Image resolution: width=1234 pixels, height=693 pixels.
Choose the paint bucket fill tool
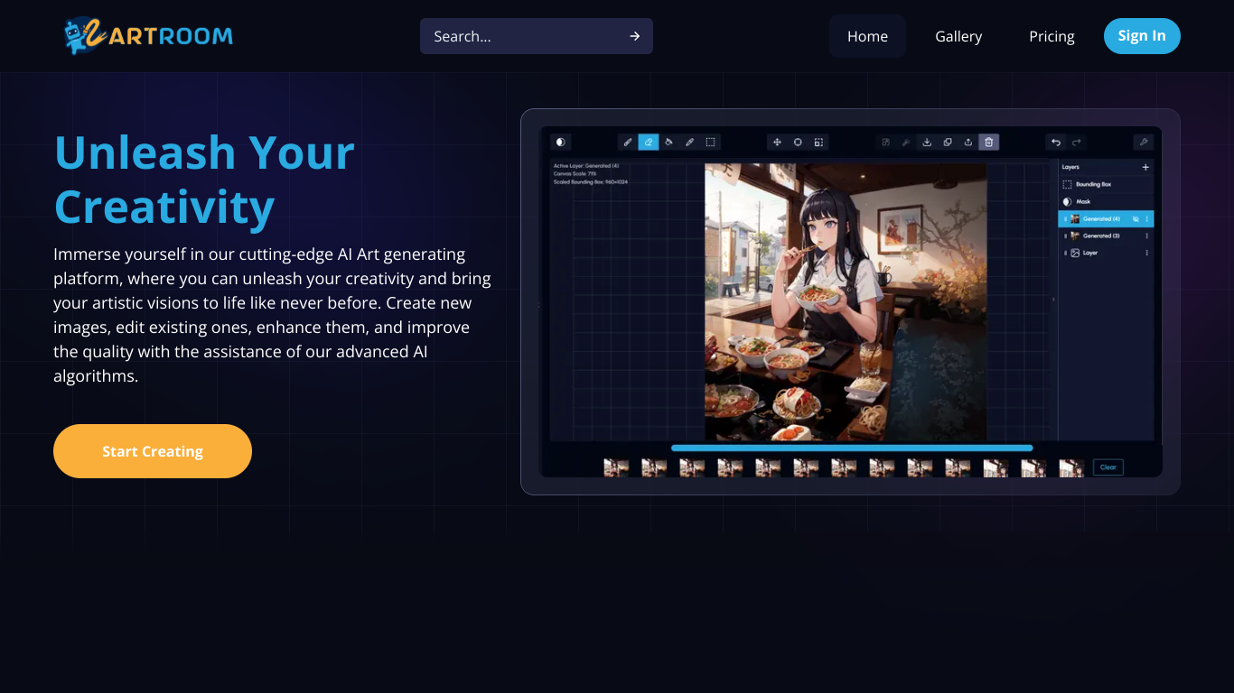pos(669,143)
